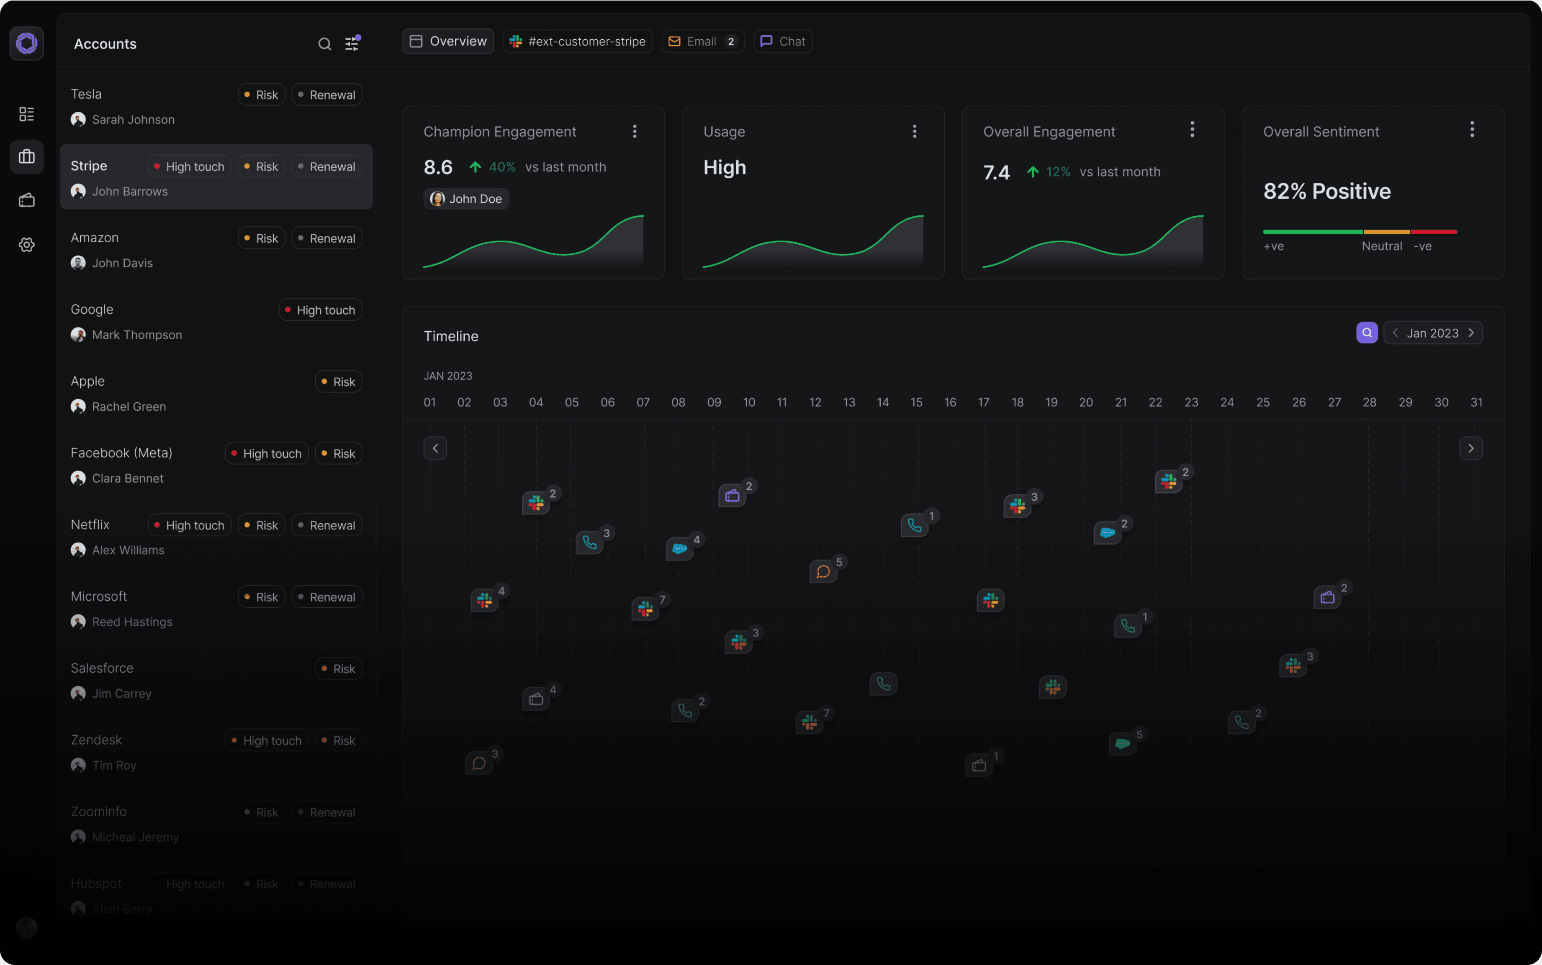
Task: Switch to the Chat tab
Action: pyautogui.click(x=783, y=41)
